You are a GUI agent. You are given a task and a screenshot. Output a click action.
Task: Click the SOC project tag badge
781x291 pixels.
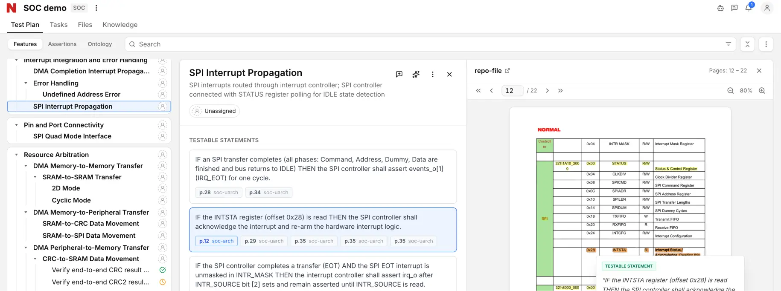pos(79,8)
